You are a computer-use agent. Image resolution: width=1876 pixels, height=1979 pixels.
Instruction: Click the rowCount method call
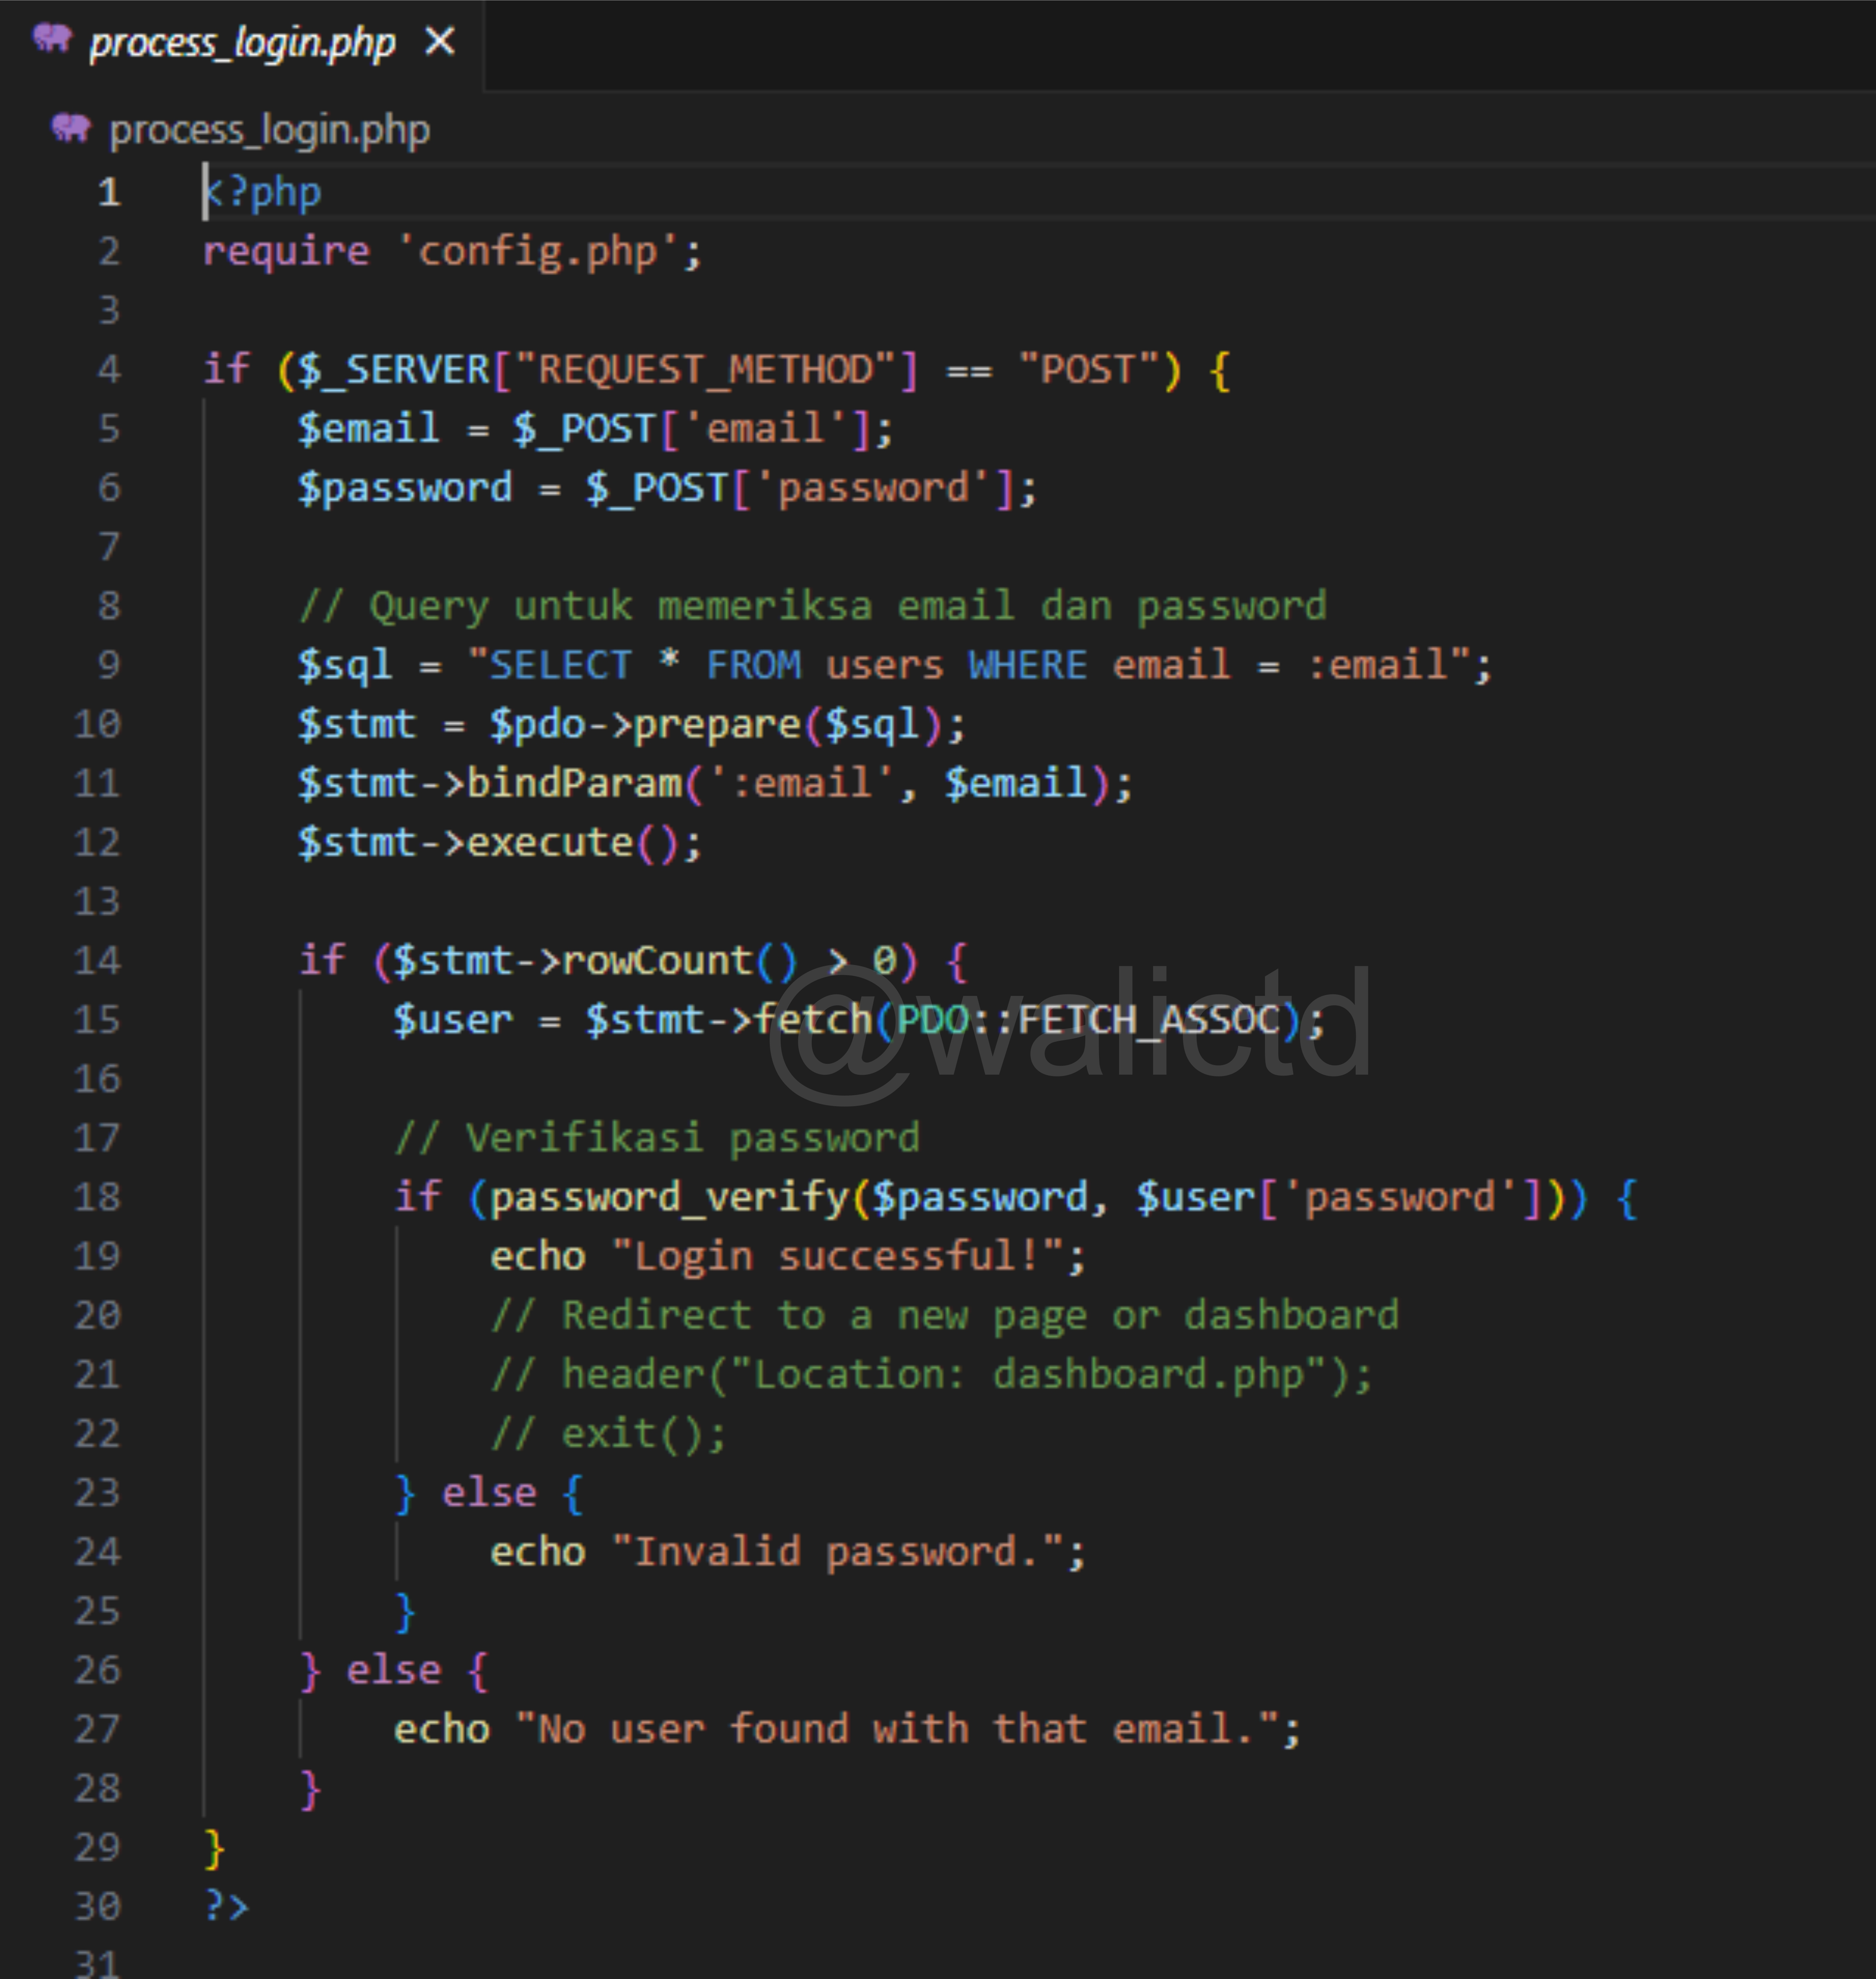tap(656, 960)
